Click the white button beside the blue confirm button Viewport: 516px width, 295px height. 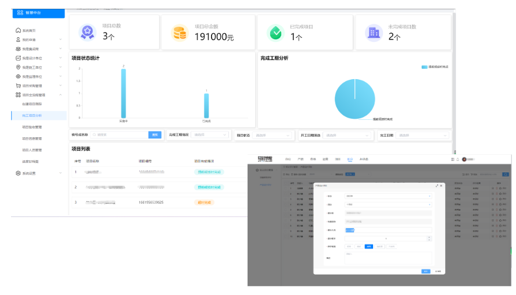click(438, 271)
